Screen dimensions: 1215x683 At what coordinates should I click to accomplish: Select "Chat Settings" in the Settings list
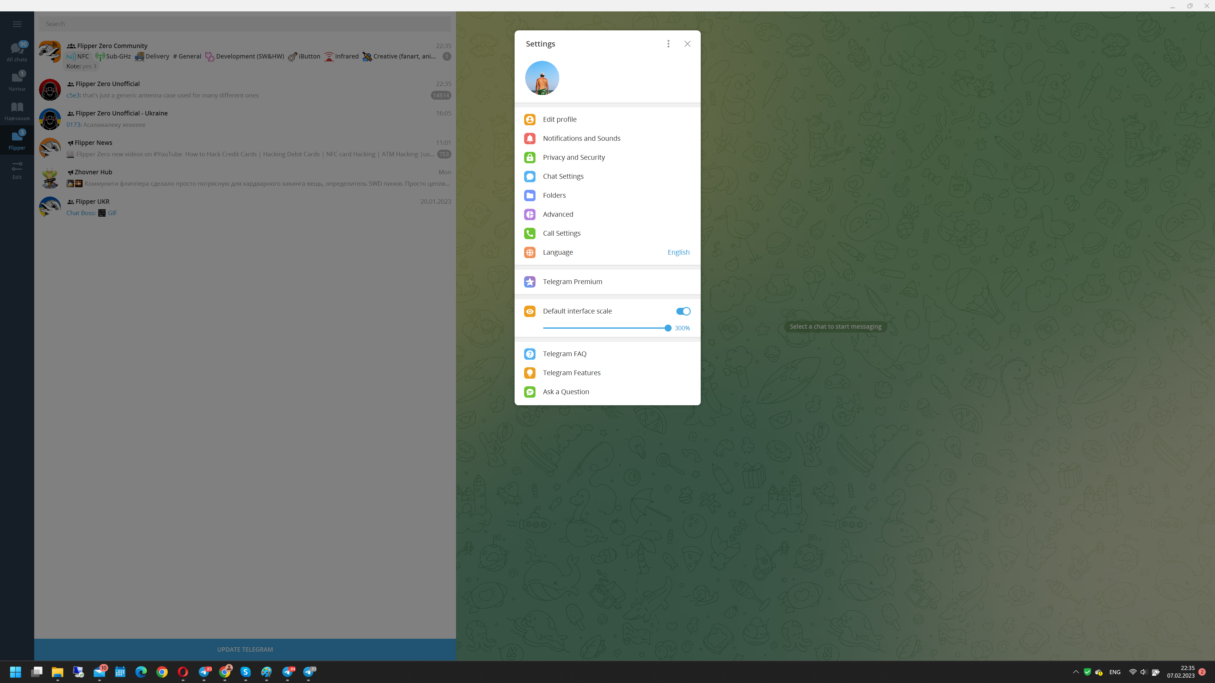click(x=563, y=176)
